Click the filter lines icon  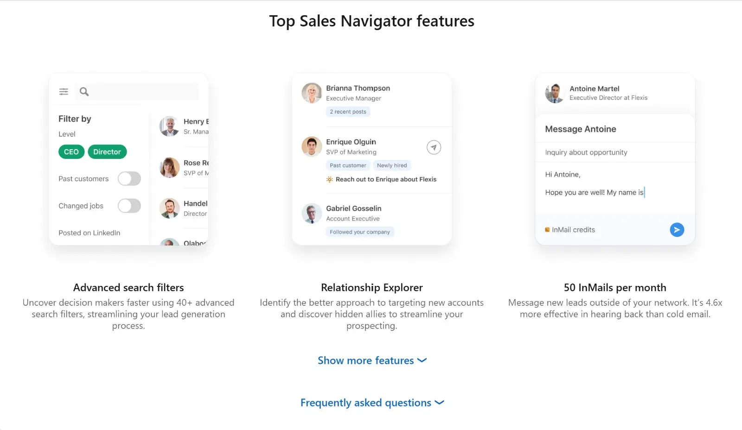click(64, 92)
